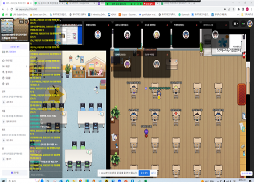259x184 pixels.
Task: Click muted mic icon on second avatar tile
Action: (138, 25)
